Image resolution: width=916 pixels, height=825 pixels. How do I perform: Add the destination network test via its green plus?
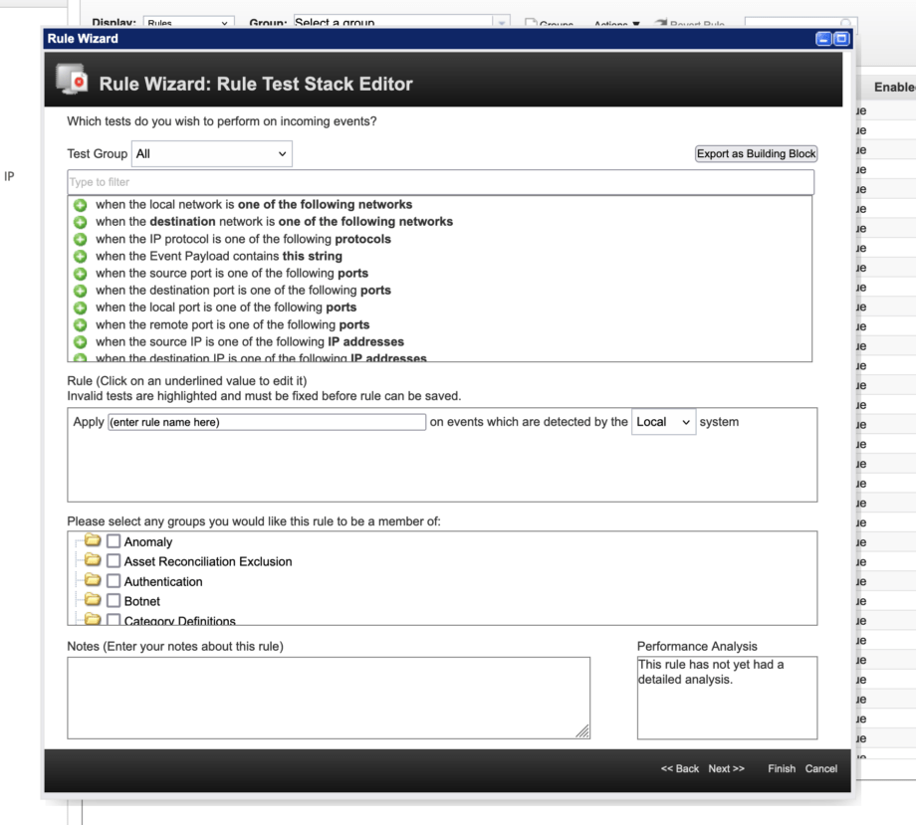click(x=81, y=221)
